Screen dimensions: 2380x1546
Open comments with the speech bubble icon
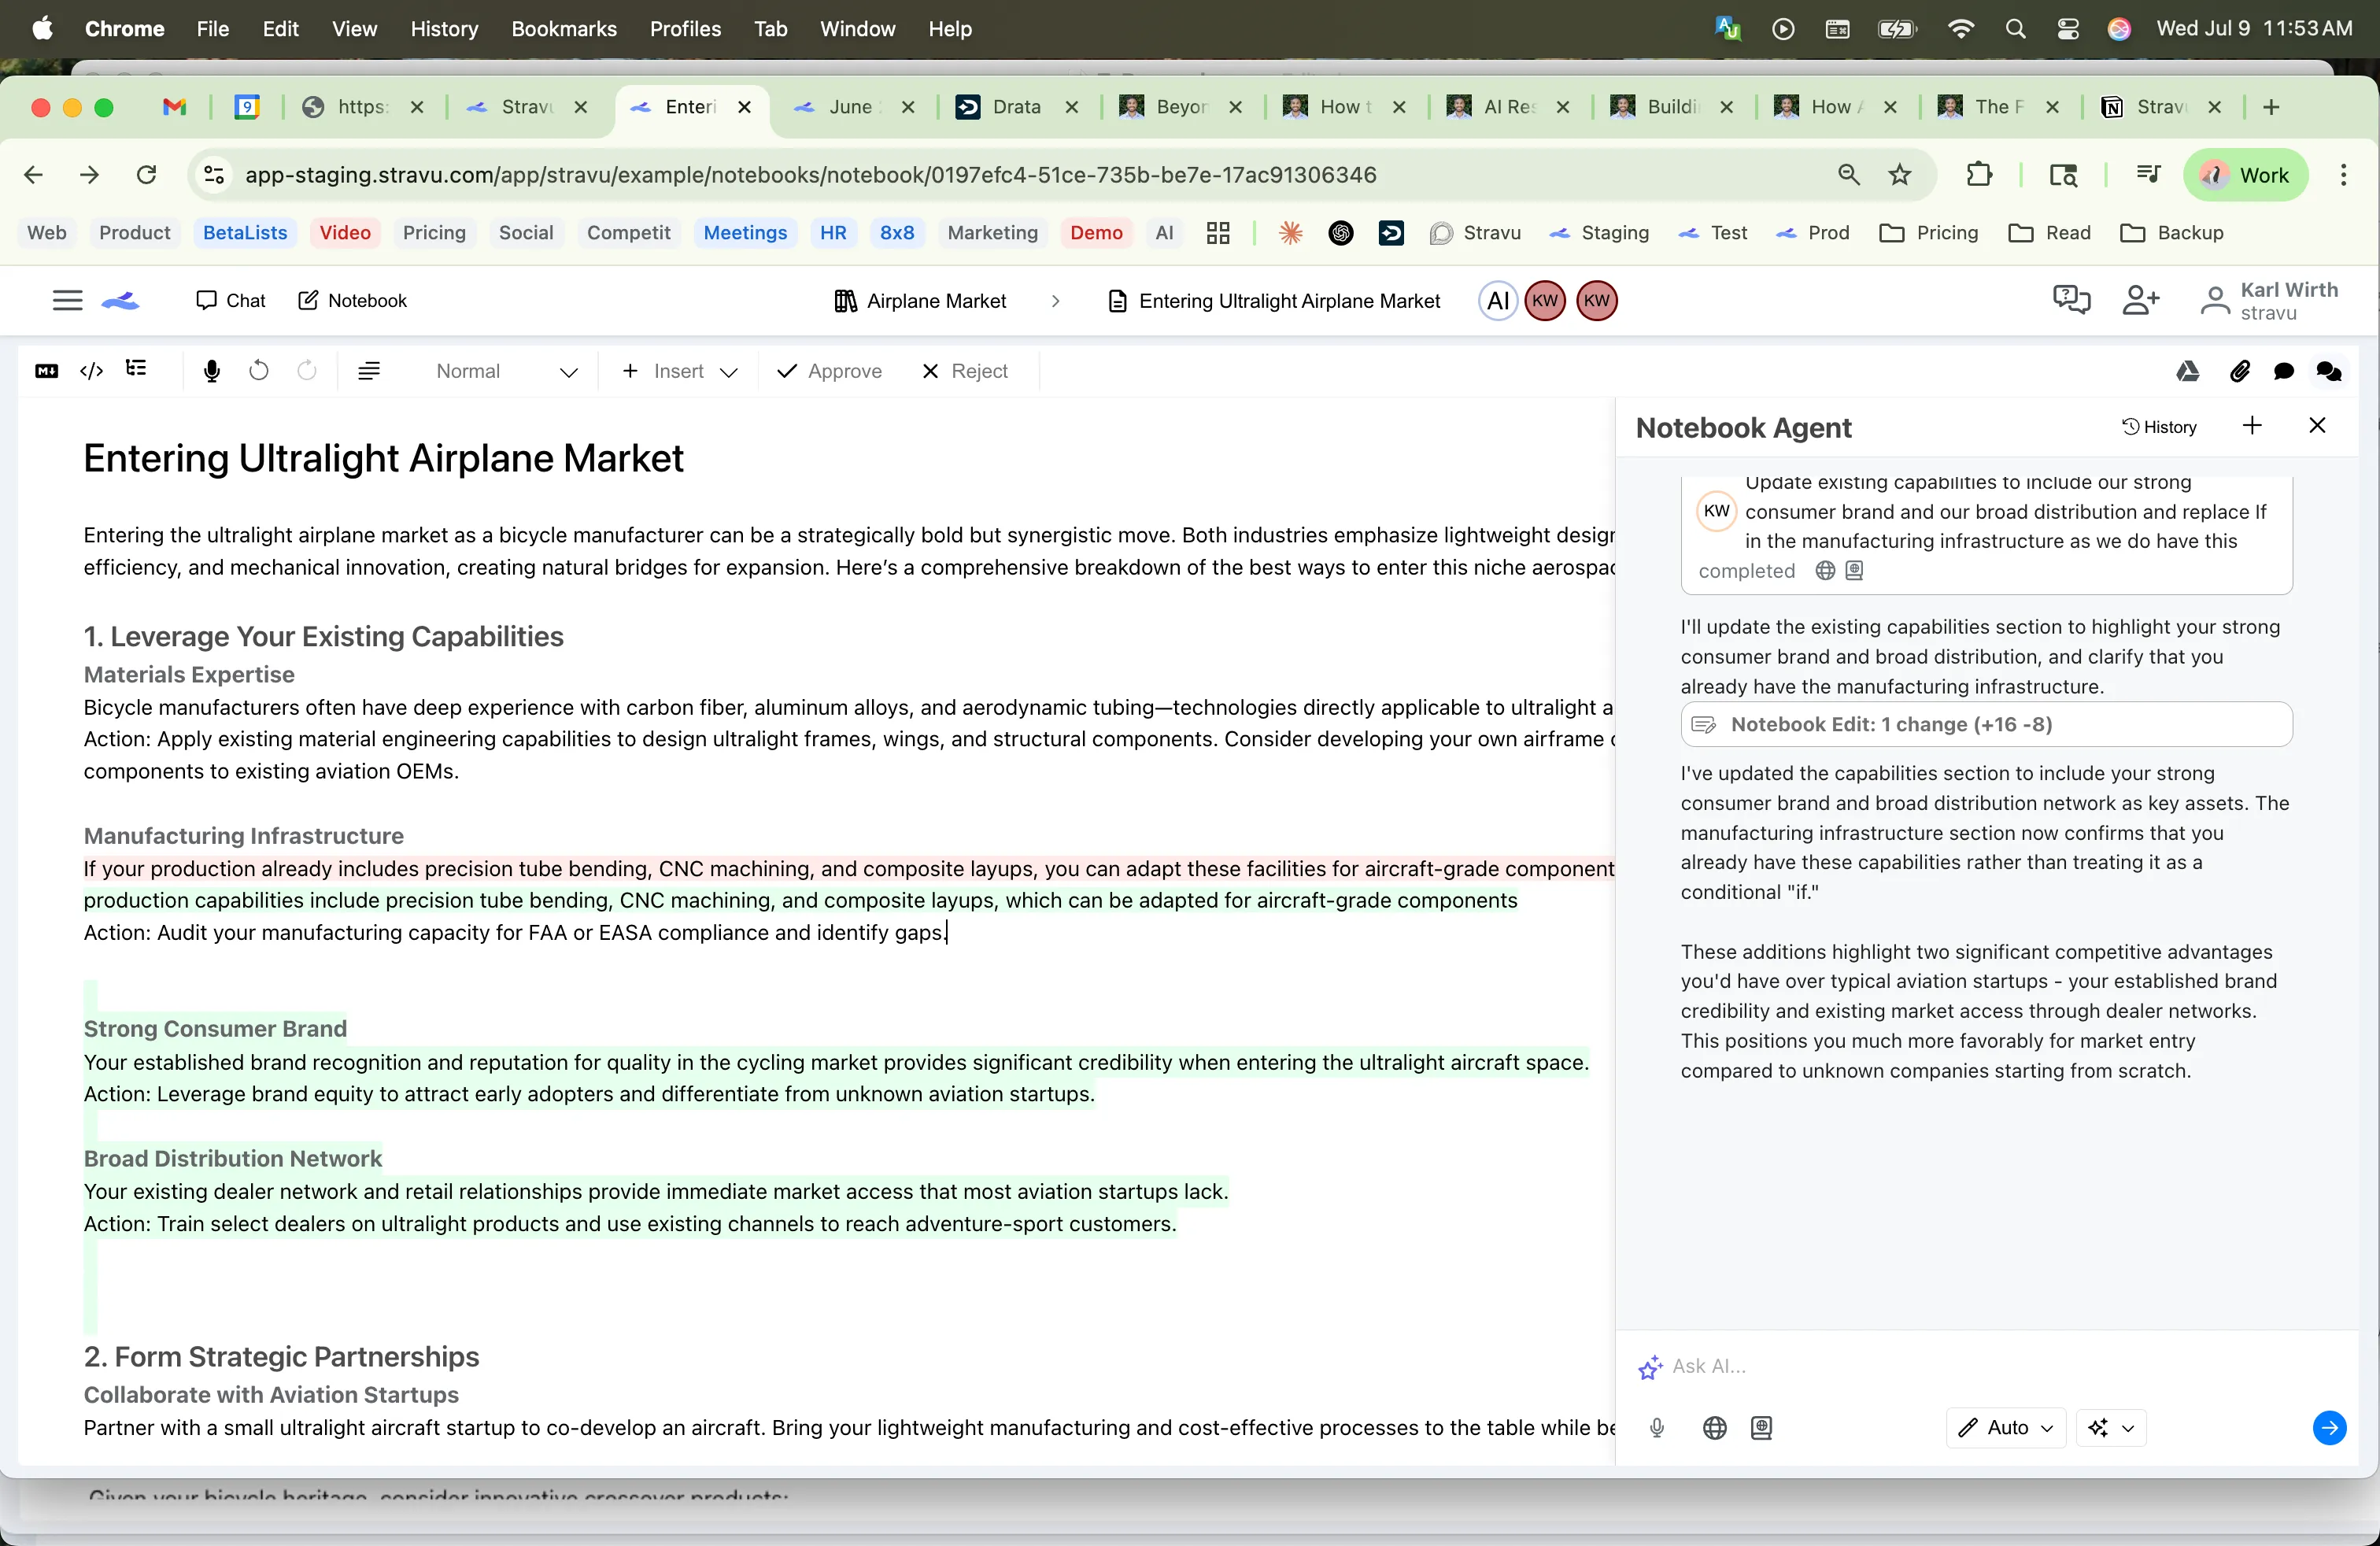pos(2284,371)
